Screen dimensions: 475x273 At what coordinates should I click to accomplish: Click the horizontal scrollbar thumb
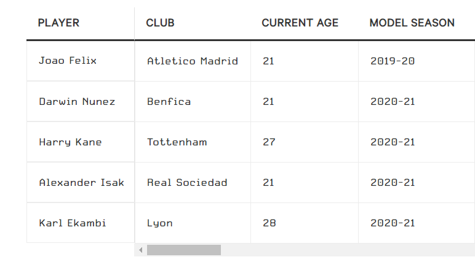click(x=183, y=250)
